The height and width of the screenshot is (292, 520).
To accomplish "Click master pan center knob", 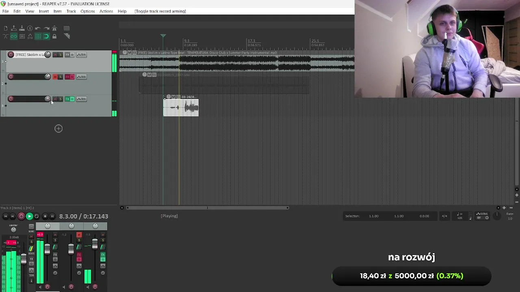I will pos(13,230).
